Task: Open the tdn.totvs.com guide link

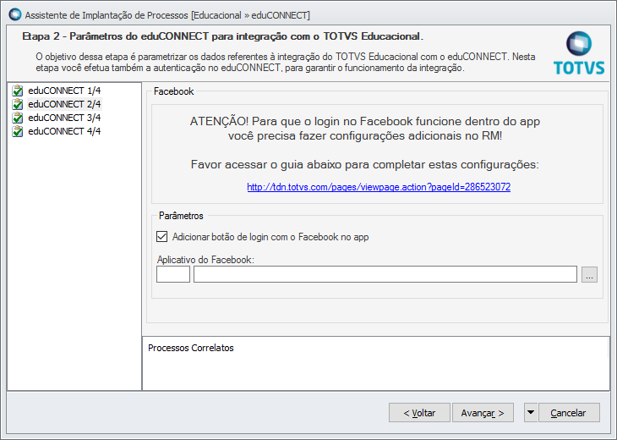Action: [379, 187]
